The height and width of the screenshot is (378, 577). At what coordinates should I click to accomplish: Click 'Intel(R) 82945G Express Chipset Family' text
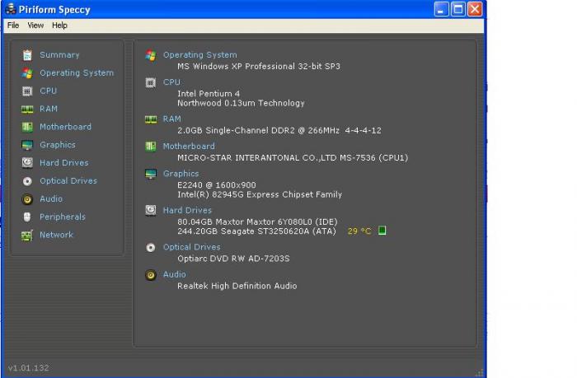click(x=260, y=194)
